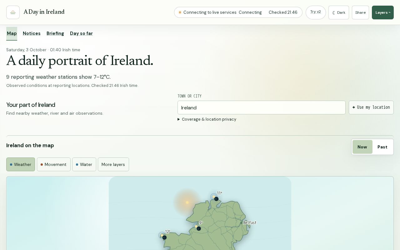Image resolution: width=400 pixels, height=250 pixels.
Task: Click the Share button
Action: coord(360,12)
